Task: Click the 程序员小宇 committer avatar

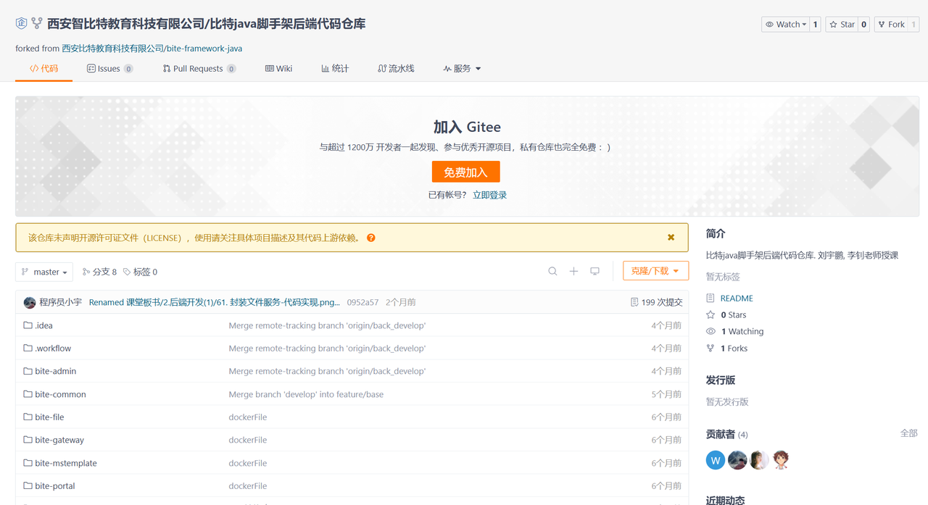Action: pyautogui.click(x=30, y=302)
